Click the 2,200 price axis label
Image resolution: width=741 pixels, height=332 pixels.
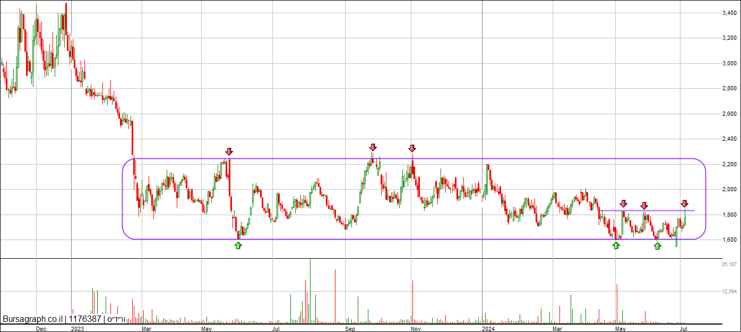(x=730, y=164)
